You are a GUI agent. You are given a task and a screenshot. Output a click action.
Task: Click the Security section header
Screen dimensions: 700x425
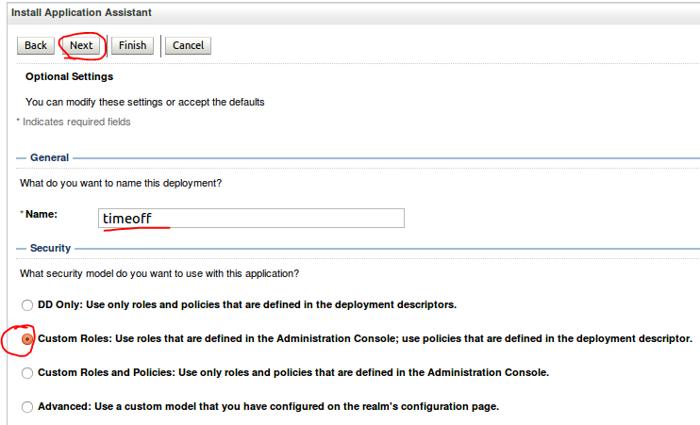(x=50, y=249)
